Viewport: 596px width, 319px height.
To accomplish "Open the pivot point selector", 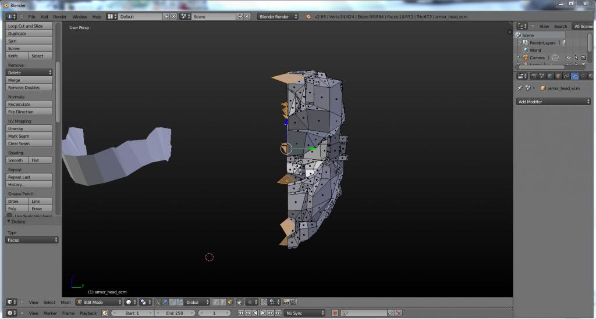I will tap(146, 302).
